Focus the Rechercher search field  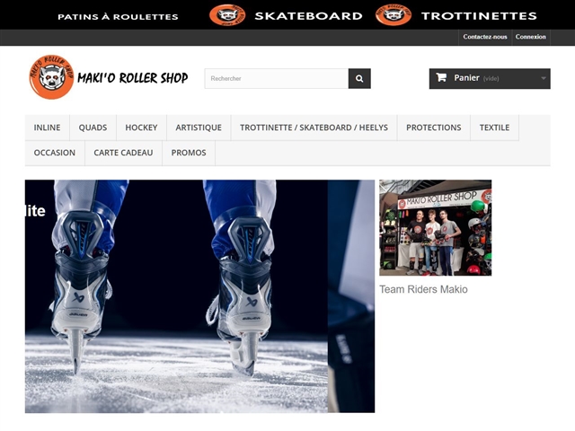tap(277, 78)
